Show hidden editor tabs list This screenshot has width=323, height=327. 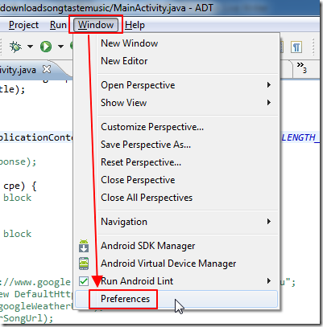(302, 67)
